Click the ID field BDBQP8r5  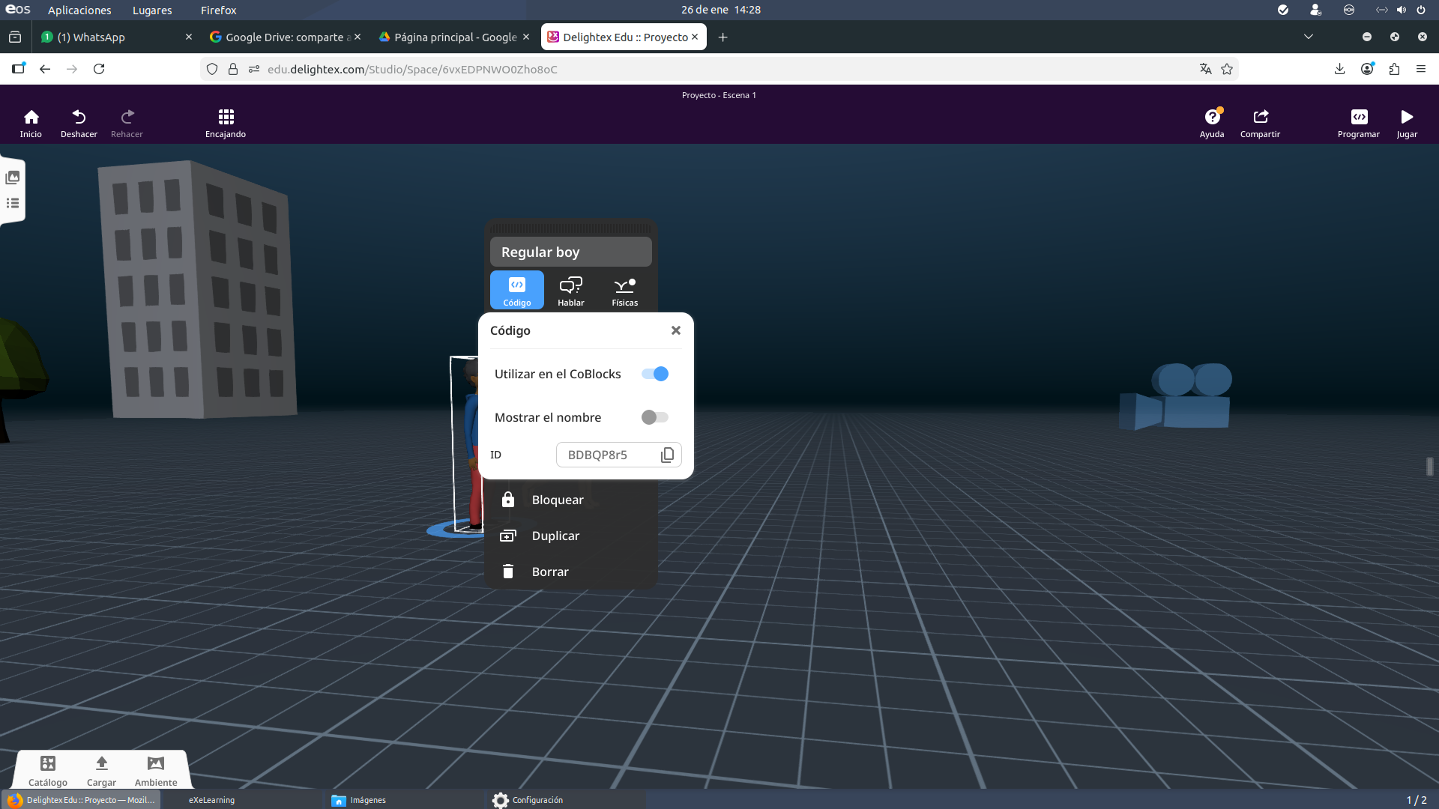607,455
